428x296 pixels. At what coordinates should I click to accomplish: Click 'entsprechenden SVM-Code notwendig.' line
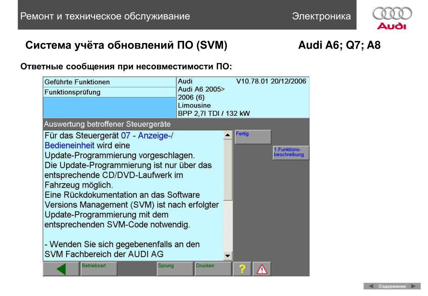[x=118, y=225]
